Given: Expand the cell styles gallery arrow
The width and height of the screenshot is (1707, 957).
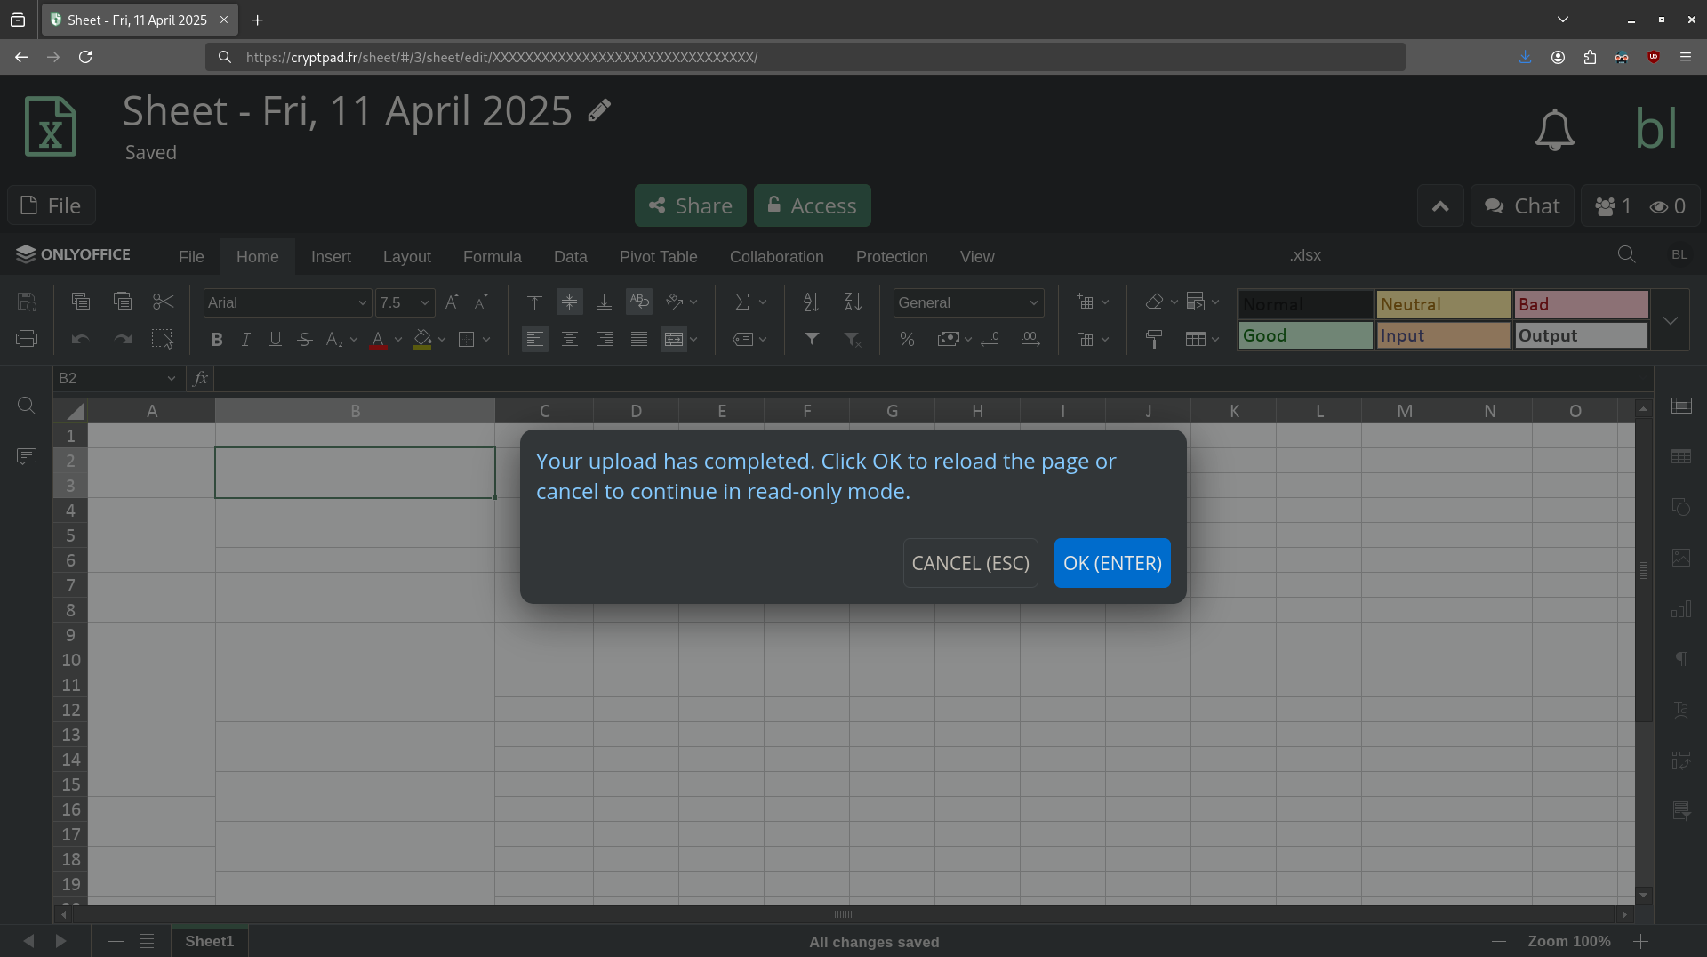Looking at the screenshot, I should pos(1670,320).
